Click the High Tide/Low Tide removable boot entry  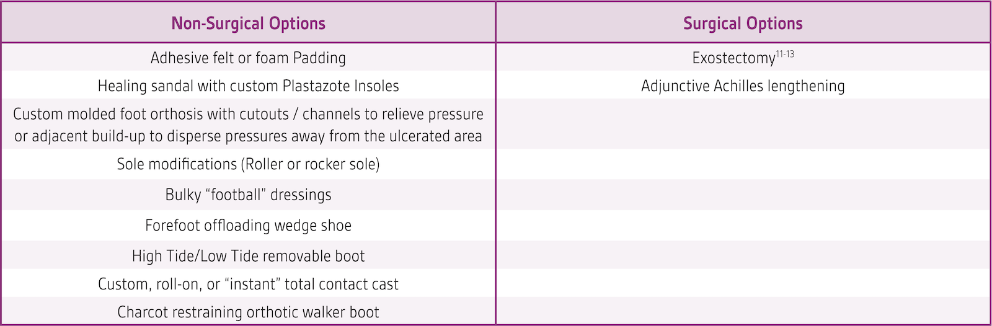click(248, 255)
